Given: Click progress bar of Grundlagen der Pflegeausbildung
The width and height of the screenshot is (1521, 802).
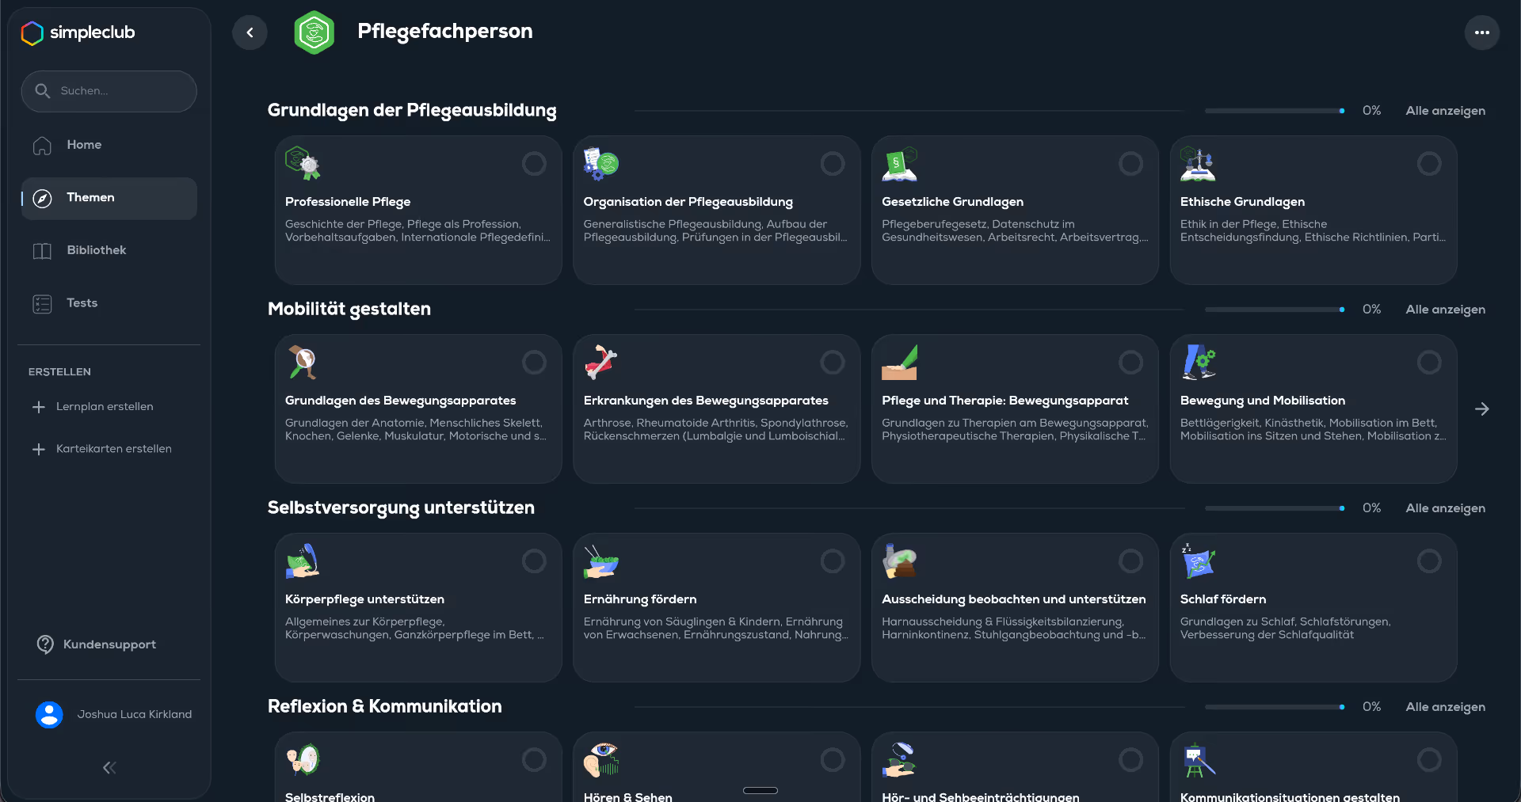Looking at the screenshot, I should (x=1275, y=111).
